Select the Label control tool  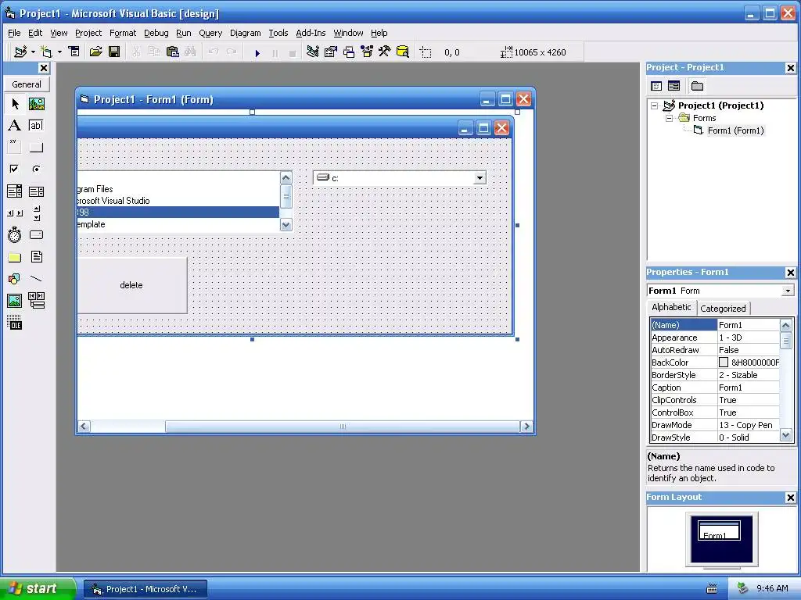click(15, 126)
